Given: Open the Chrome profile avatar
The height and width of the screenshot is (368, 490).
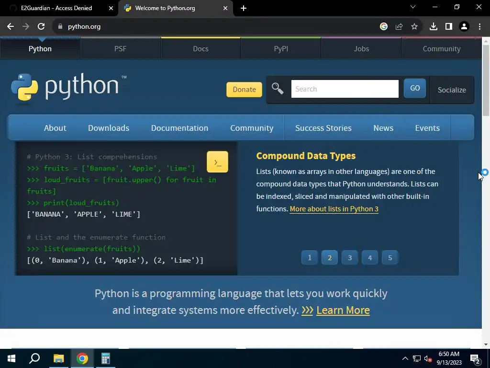Looking at the screenshot, I should [x=464, y=27].
